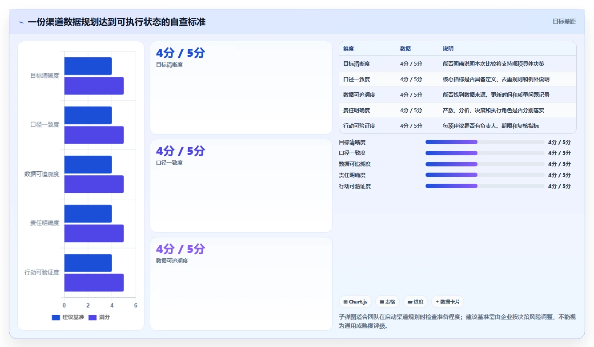Click the 数据 column header
594x347 pixels.
point(405,49)
